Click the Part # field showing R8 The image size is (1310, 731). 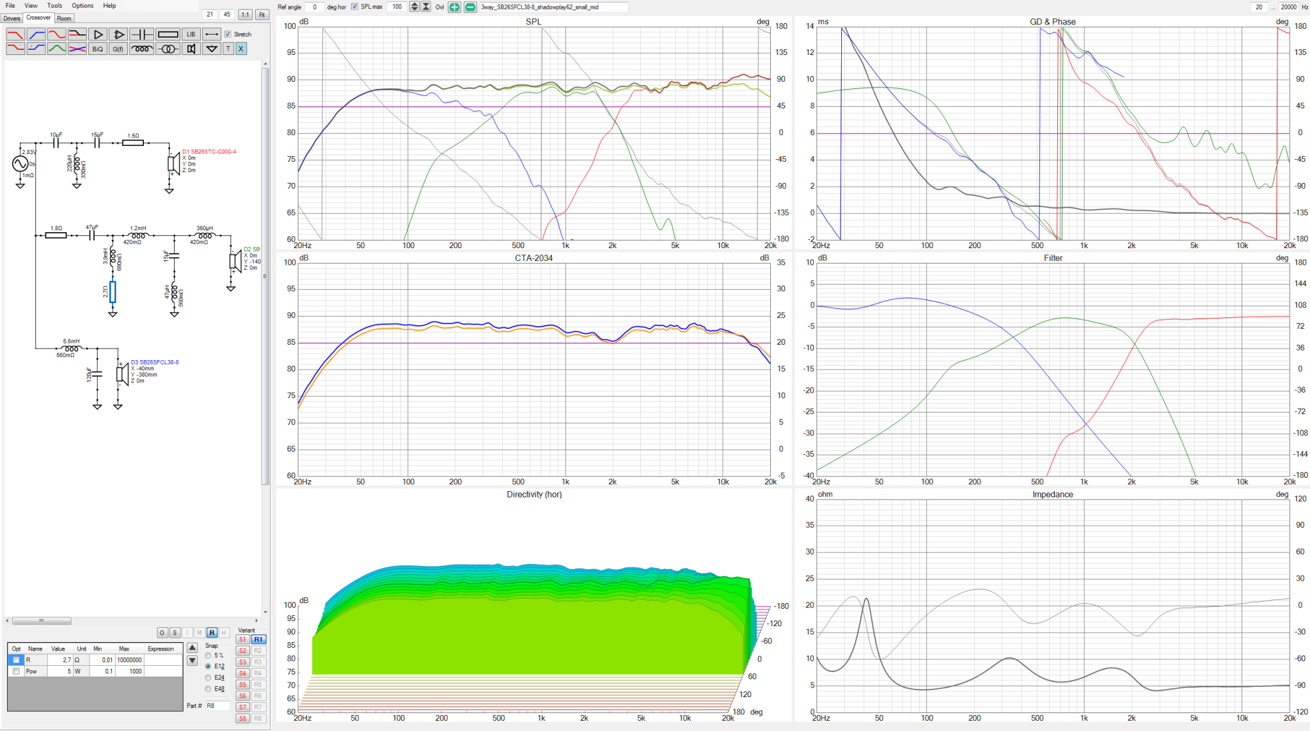[217, 706]
